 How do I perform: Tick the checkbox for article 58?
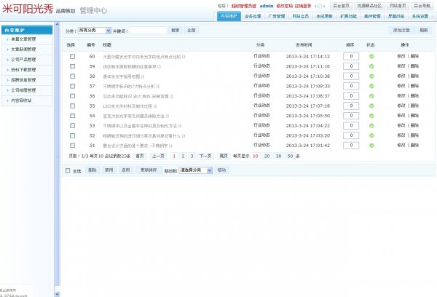[x=72, y=76]
